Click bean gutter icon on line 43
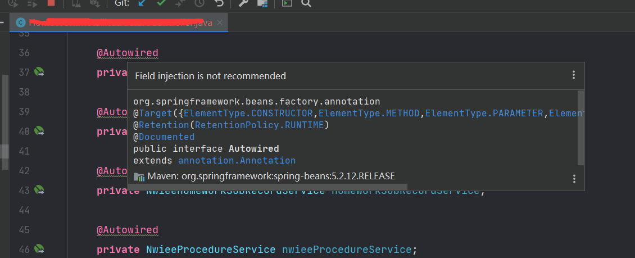This screenshot has width=635, height=258. point(39,189)
